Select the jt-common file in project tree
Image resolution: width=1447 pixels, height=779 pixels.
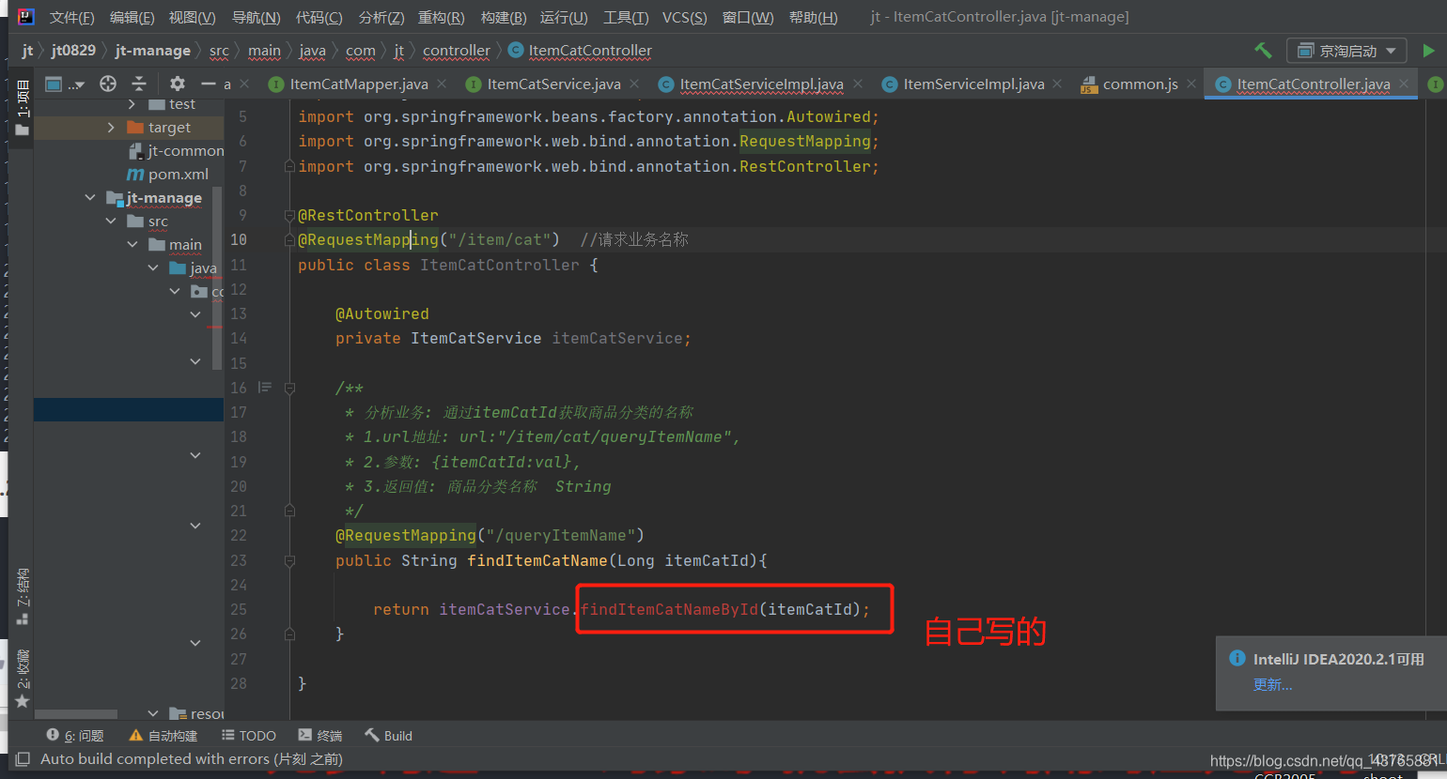(176, 150)
